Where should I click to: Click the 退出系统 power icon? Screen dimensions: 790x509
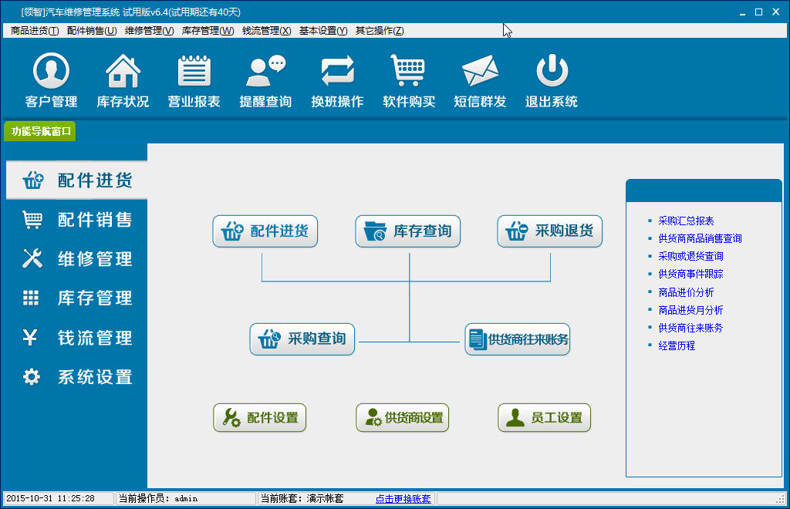coord(552,80)
